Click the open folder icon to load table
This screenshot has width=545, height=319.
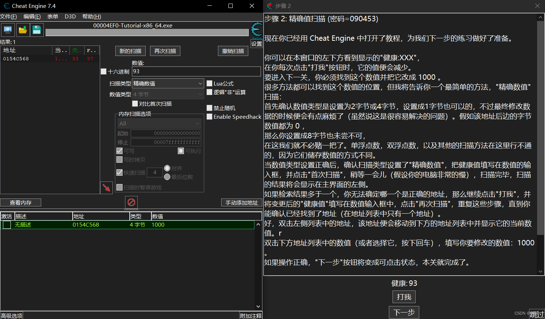tap(22, 30)
